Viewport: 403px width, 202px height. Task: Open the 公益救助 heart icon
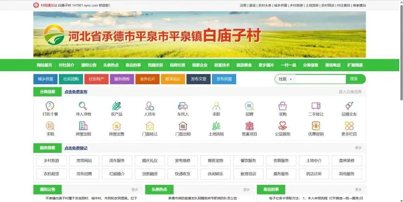(x=282, y=126)
